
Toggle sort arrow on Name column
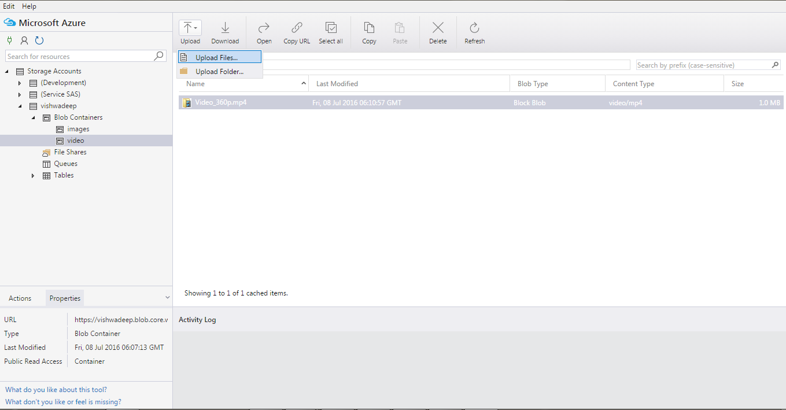coord(304,84)
